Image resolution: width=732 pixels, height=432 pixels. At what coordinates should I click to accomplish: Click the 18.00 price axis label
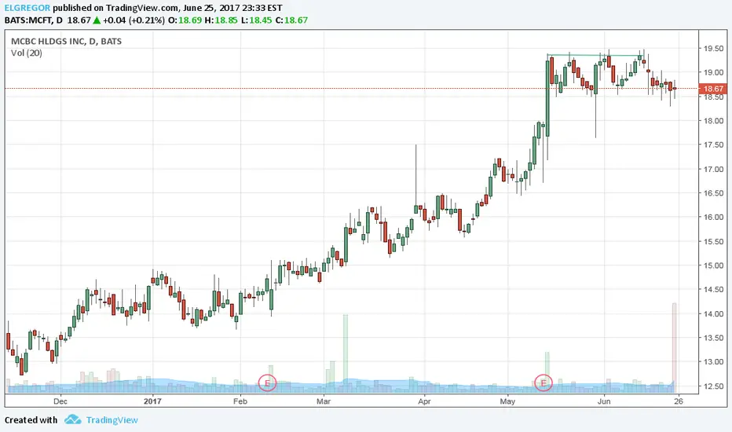tap(713, 120)
